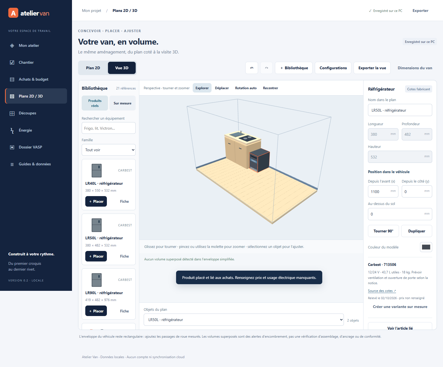Click the Tourner 90° button
The height and width of the screenshot is (367, 443).
tap(383, 231)
